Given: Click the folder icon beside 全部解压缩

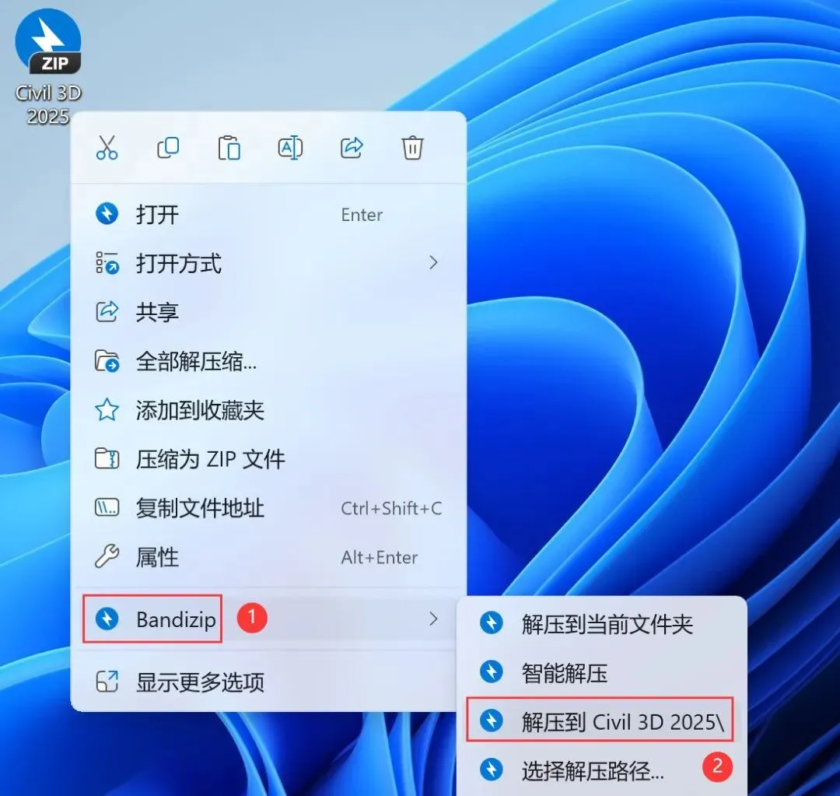Looking at the screenshot, I should click(107, 361).
